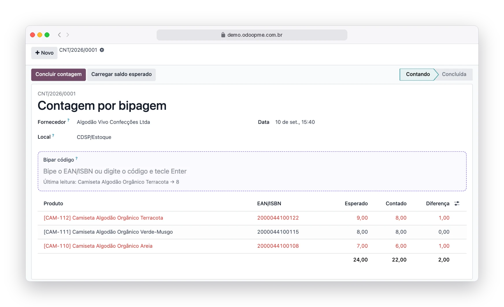Open the [CAM-110] Camiseta Algodão Orgânico Areia row
This screenshot has width=504, height=307.
[252, 246]
